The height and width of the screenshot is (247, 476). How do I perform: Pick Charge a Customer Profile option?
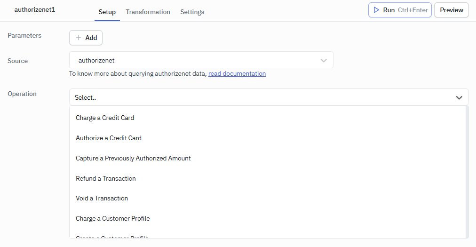tap(267, 218)
